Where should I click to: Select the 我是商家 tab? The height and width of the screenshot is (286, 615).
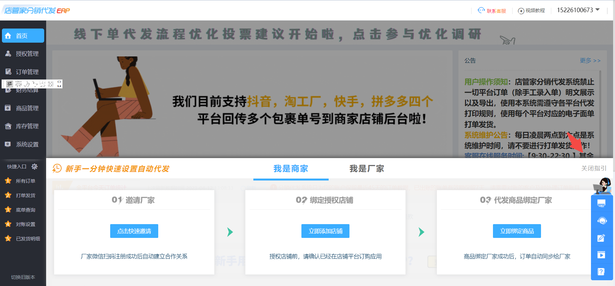[x=291, y=169]
